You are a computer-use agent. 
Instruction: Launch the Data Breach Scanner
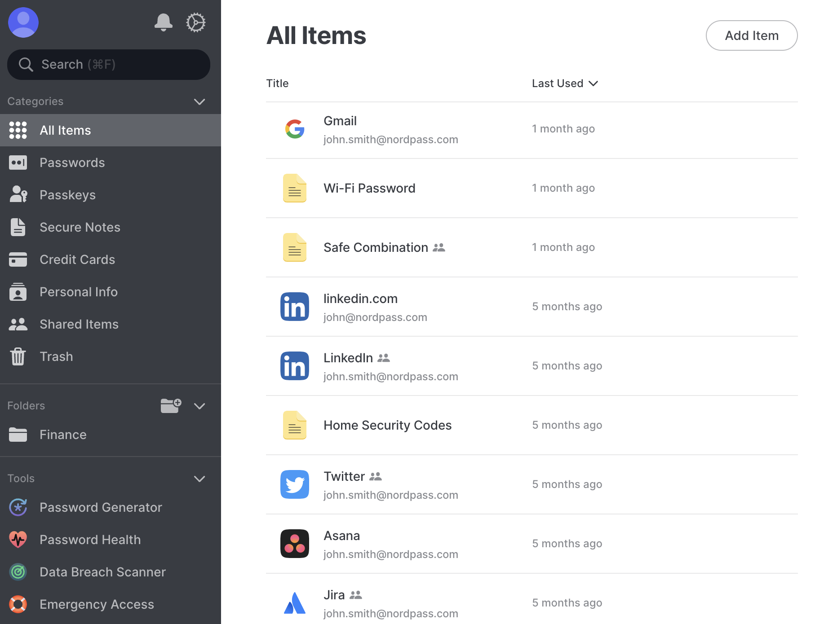pyautogui.click(x=102, y=572)
